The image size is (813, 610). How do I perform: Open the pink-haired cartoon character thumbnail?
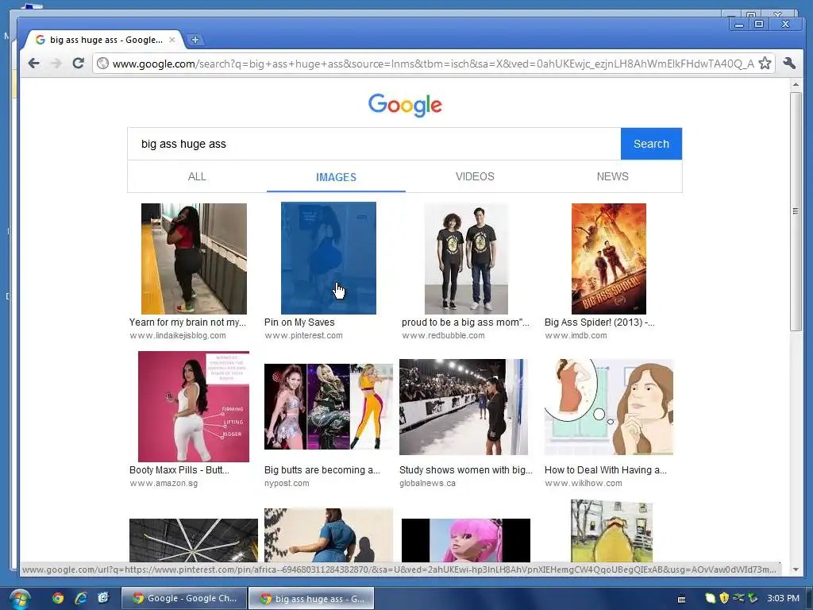click(x=465, y=540)
